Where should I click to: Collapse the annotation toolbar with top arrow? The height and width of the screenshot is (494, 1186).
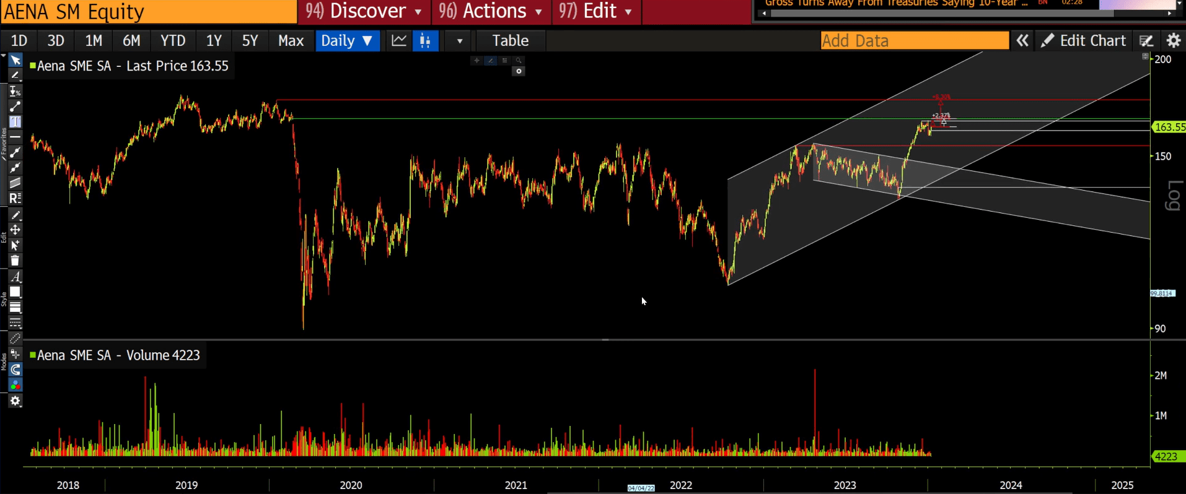(3, 56)
